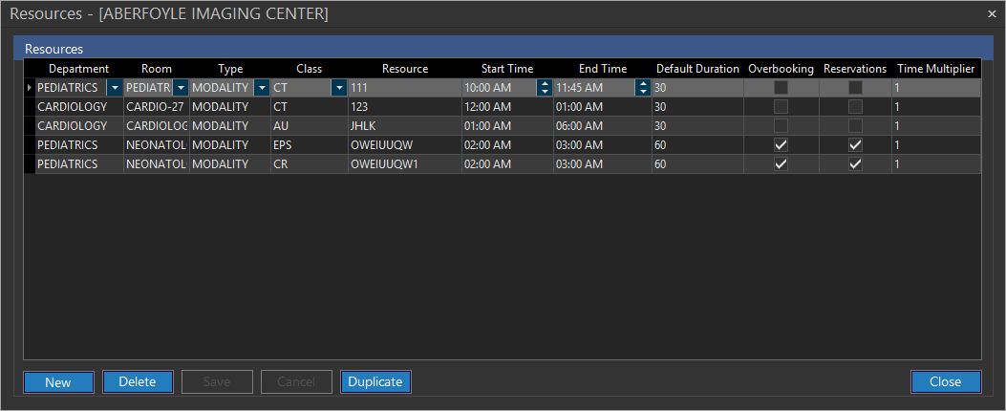The image size is (1006, 411).
Task: Sort by the Department column header
Action: 78,69
